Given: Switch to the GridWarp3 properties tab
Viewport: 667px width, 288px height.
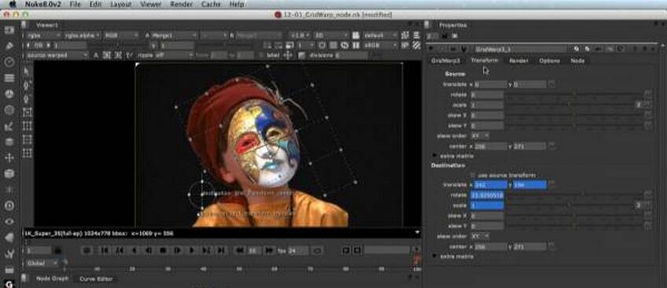Looking at the screenshot, I should 445,61.
